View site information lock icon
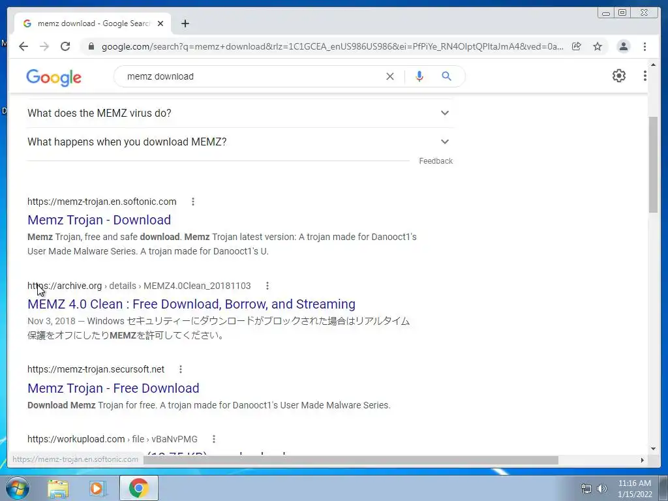Image resolution: width=668 pixels, height=501 pixels. pyautogui.click(x=91, y=46)
